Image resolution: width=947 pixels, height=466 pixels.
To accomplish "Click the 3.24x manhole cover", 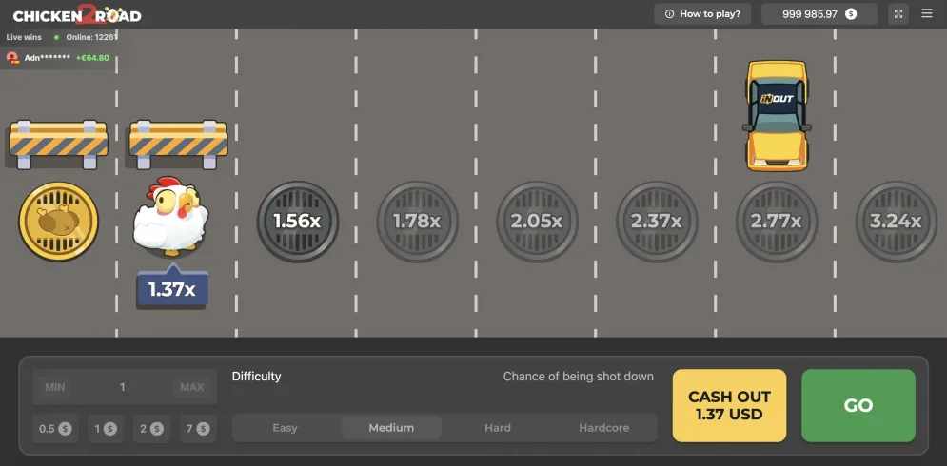I will 896,222.
